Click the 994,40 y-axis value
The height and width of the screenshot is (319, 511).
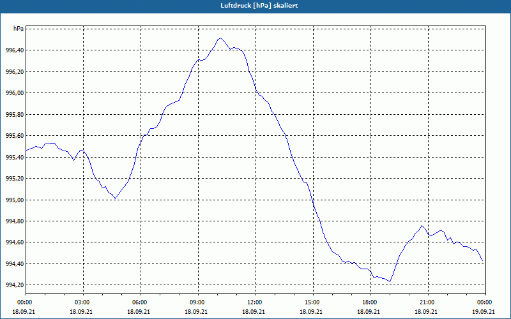(x=15, y=264)
